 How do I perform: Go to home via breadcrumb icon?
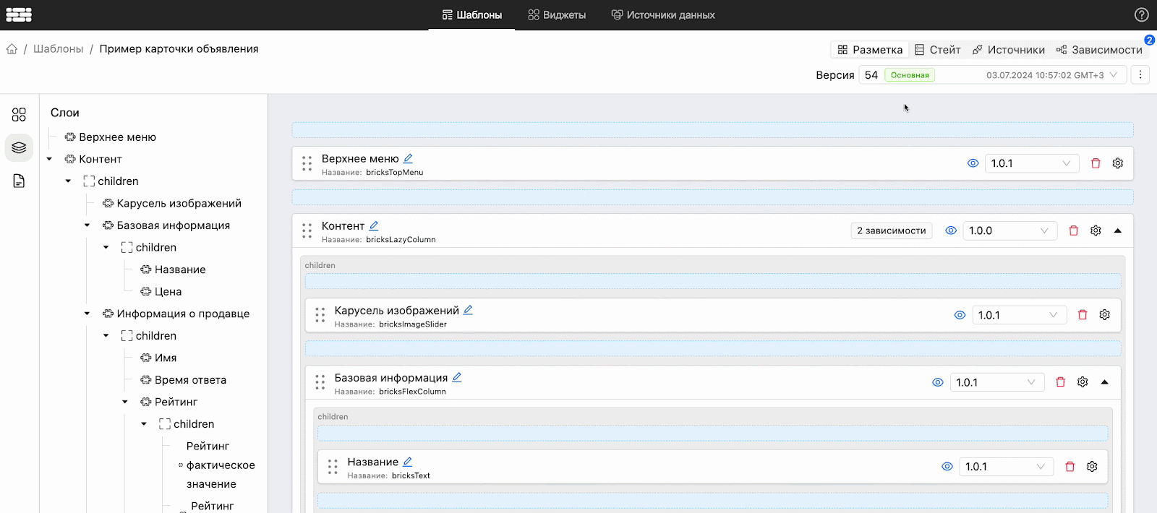(x=12, y=49)
